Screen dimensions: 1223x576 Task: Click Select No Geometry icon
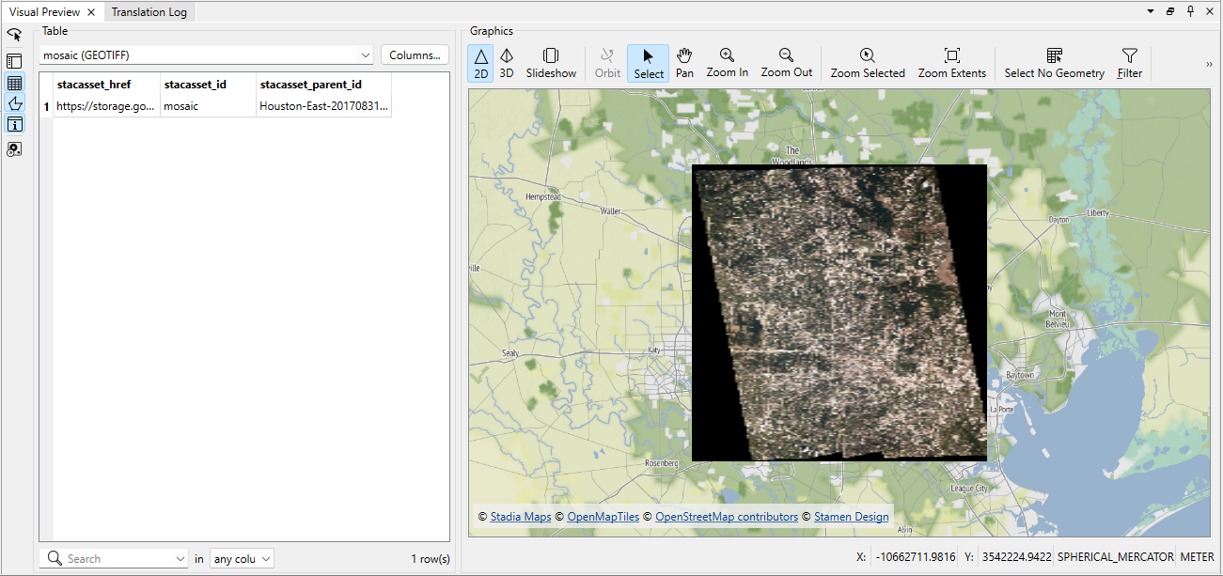1054,63
